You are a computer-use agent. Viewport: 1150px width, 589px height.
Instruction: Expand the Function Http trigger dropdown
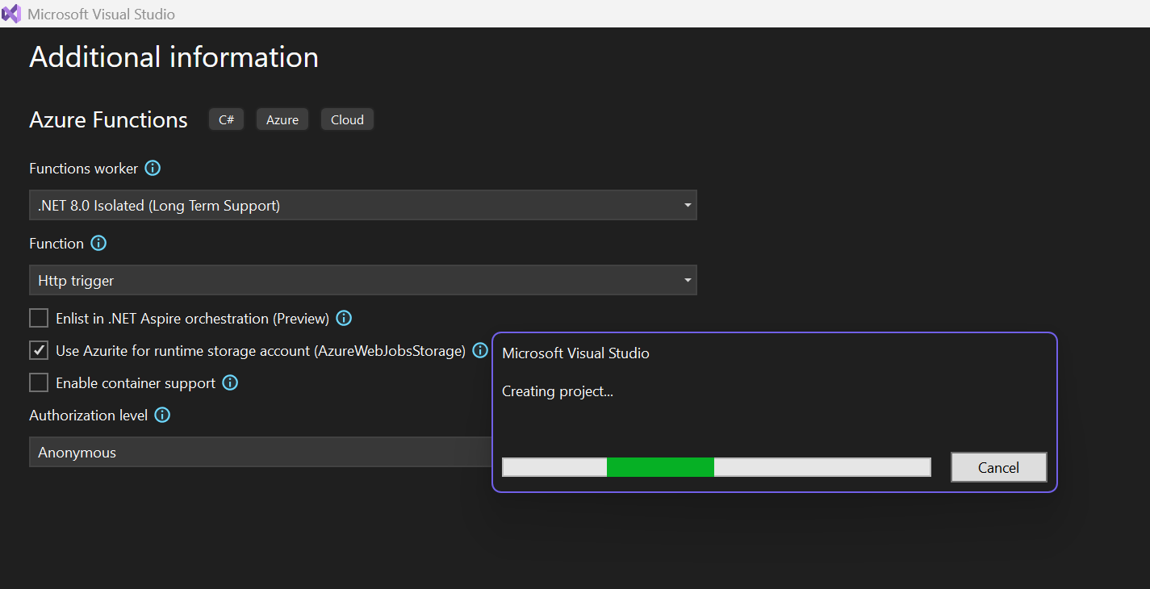click(x=363, y=280)
